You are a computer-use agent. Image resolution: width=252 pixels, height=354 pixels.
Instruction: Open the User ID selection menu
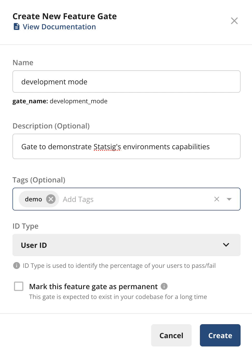point(127,245)
